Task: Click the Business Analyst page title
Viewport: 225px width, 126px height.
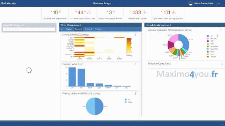Action: point(102,4)
